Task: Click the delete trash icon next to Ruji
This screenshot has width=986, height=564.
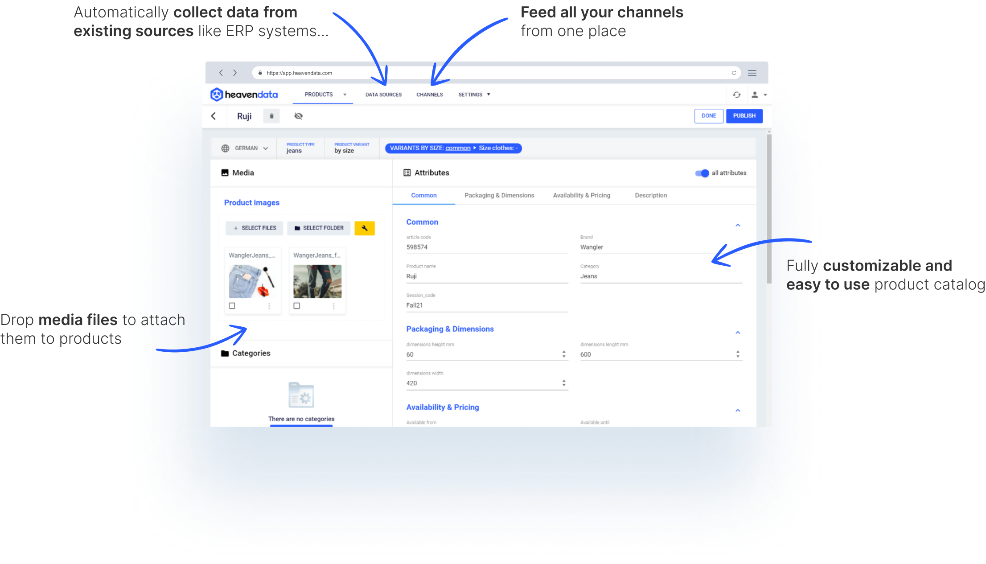Action: [x=271, y=116]
